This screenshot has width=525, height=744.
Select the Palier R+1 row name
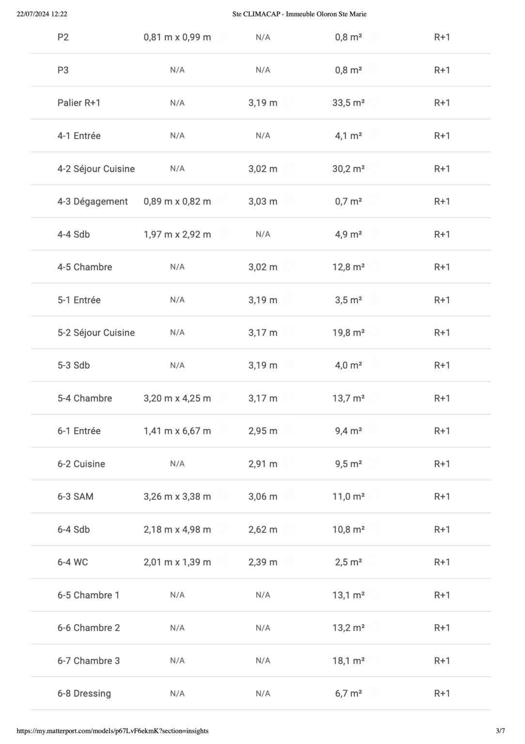tap(79, 103)
